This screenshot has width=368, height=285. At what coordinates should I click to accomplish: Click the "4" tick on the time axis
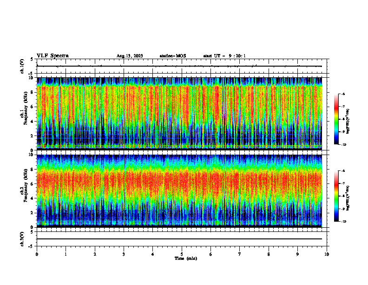(153, 254)
